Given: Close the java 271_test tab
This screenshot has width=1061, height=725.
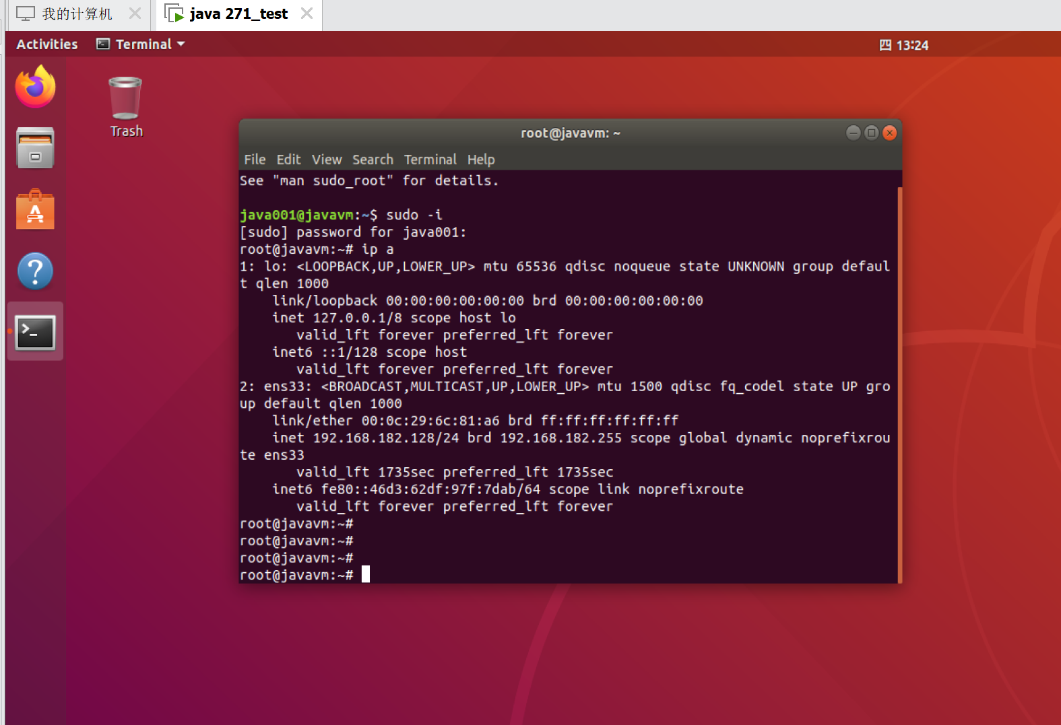Looking at the screenshot, I should pos(307,13).
